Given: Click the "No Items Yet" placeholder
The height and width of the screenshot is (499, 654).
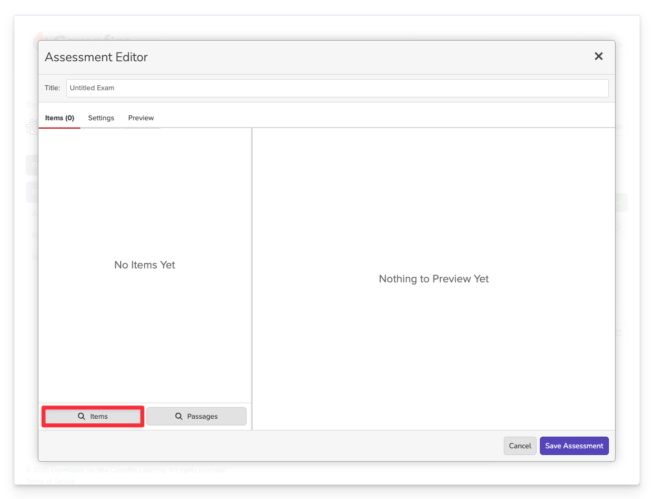Looking at the screenshot, I should pyautogui.click(x=145, y=265).
